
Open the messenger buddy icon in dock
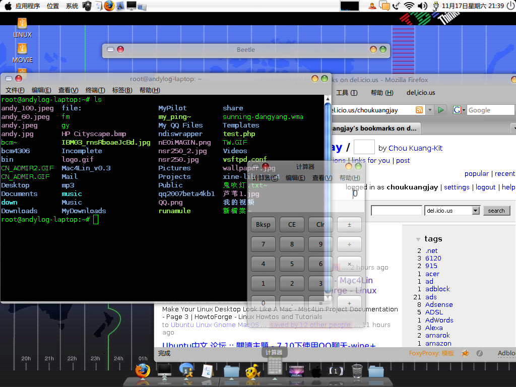186,371
